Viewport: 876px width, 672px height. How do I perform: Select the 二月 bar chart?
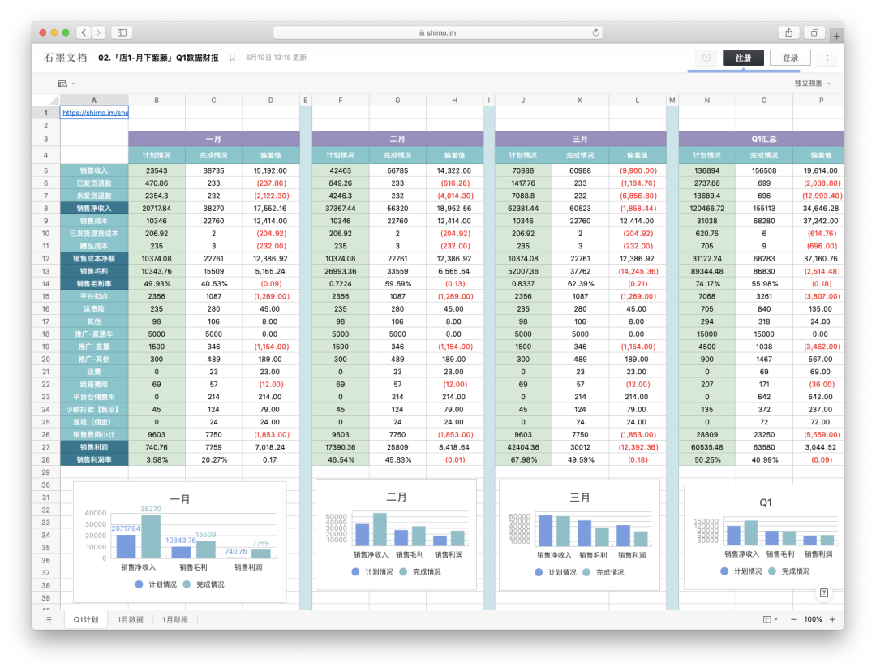point(396,534)
